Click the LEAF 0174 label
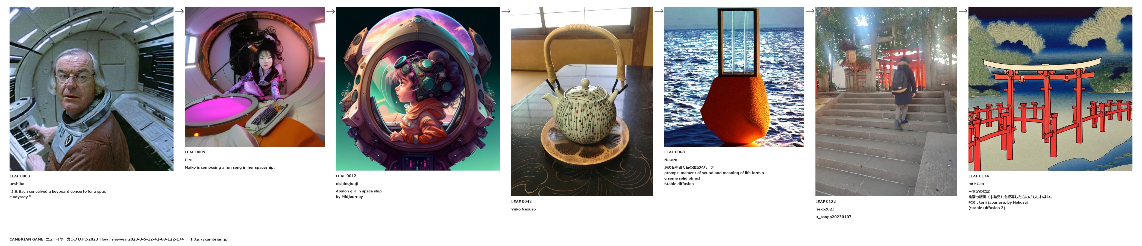 [x=978, y=176]
